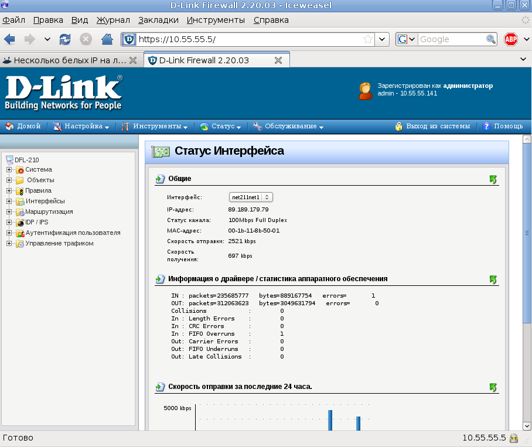
Task: Expand the Правила tree node
Action: [9, 190]
